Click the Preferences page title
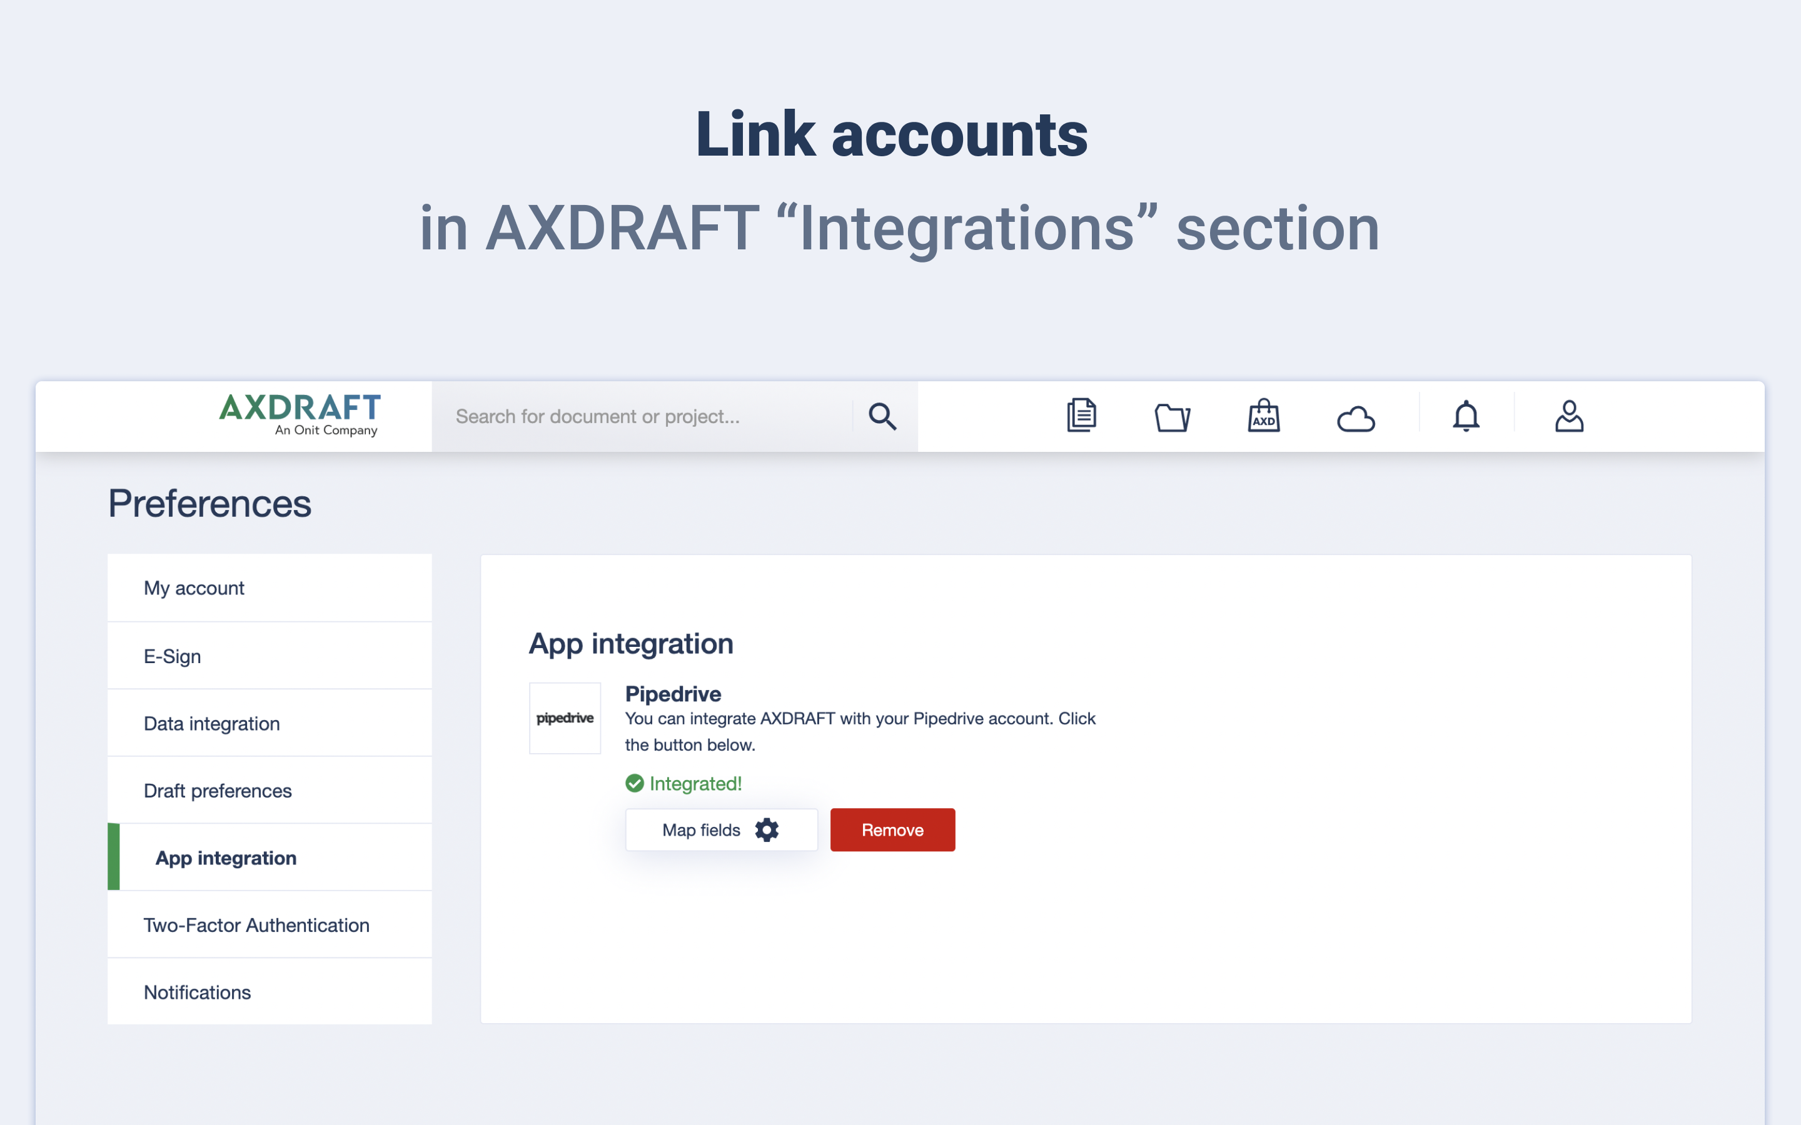Image resolution: width=1801 pixels, height=1125 pixels. 210,504
